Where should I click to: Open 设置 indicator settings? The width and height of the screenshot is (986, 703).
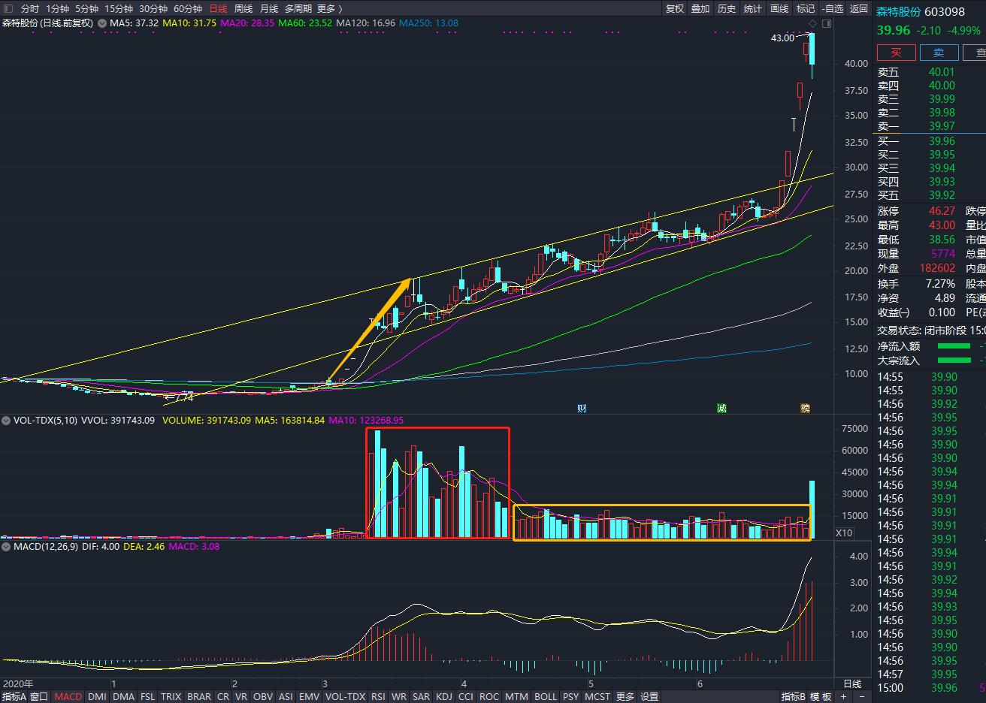649,696
